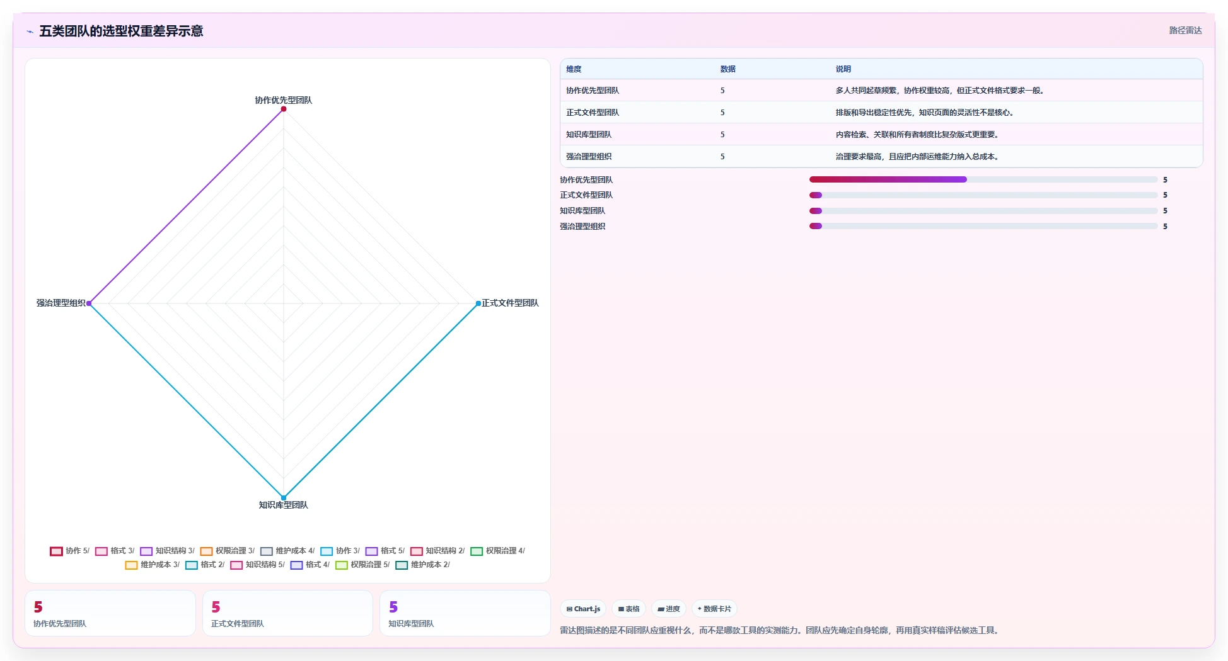Viewport: 1228px width, 661px height.
Task: Click the radar point at 强治理型组织
Action: tap(89, 303)
